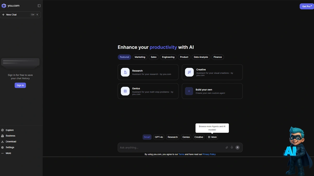Click the sidebar More ellipsis icon
Viewport: 314px width, 176px height.
tap(3, 153)
